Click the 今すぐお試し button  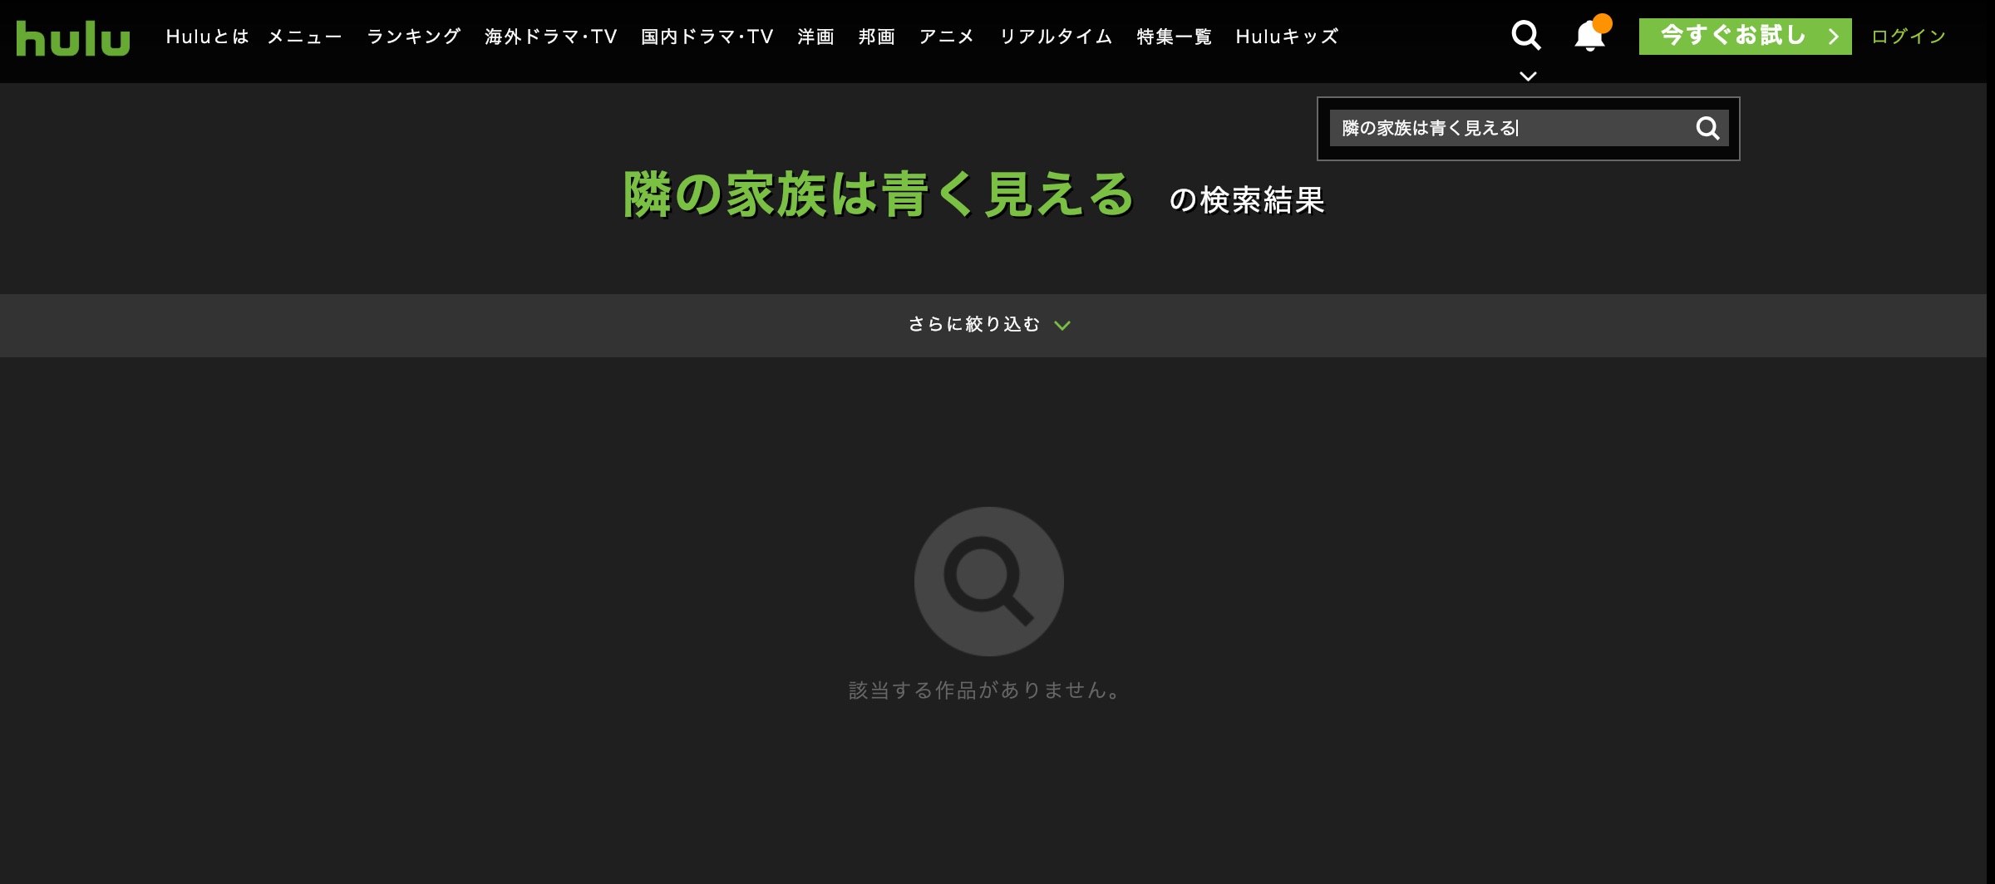pos(1733,37)
